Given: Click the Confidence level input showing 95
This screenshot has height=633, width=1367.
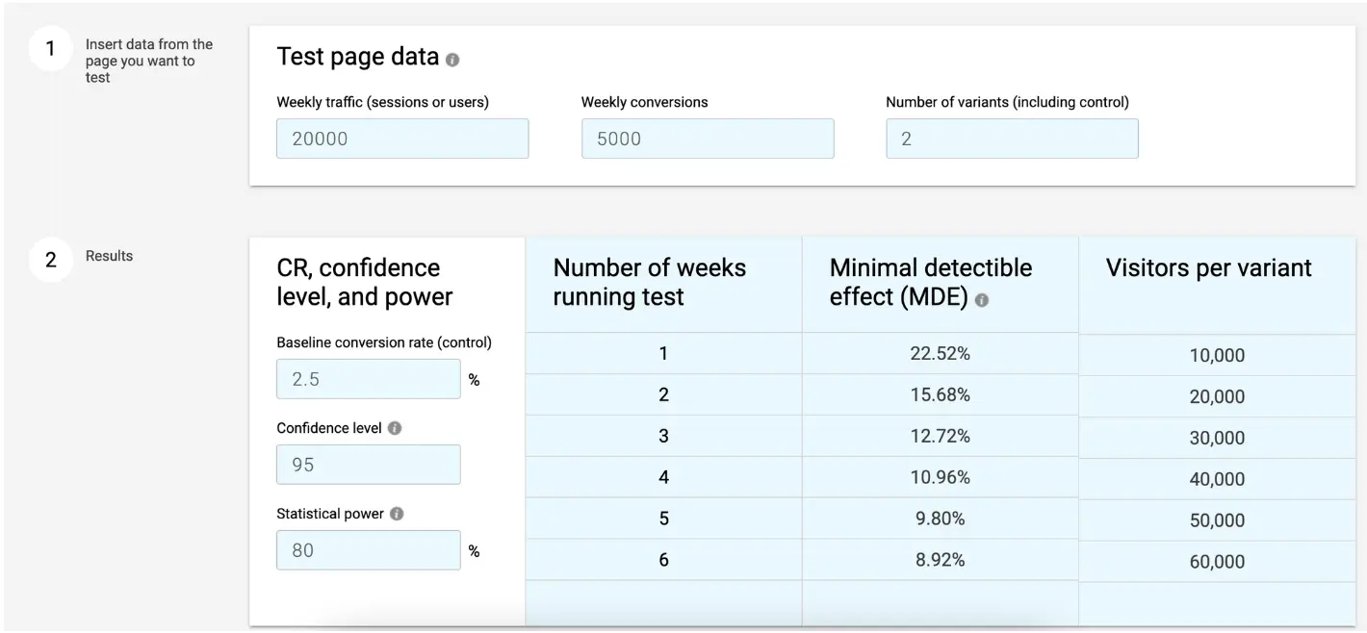Looking at the screenshot, I should tap(369, 465).
